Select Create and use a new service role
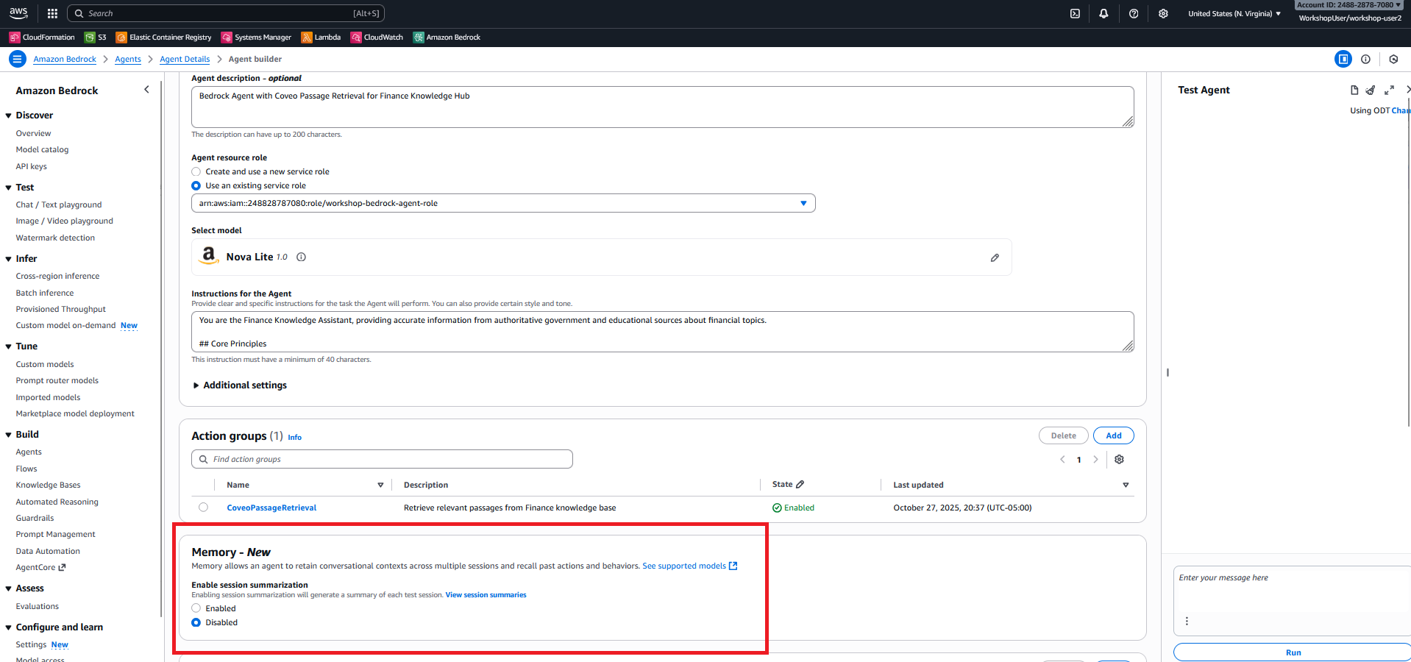 (x=196, y=172)
